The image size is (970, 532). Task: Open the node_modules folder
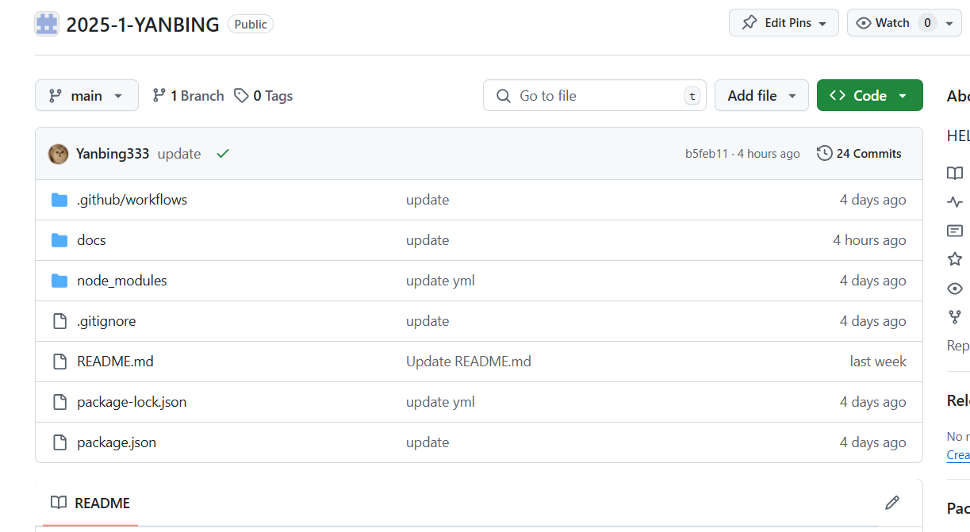[122, 281]
